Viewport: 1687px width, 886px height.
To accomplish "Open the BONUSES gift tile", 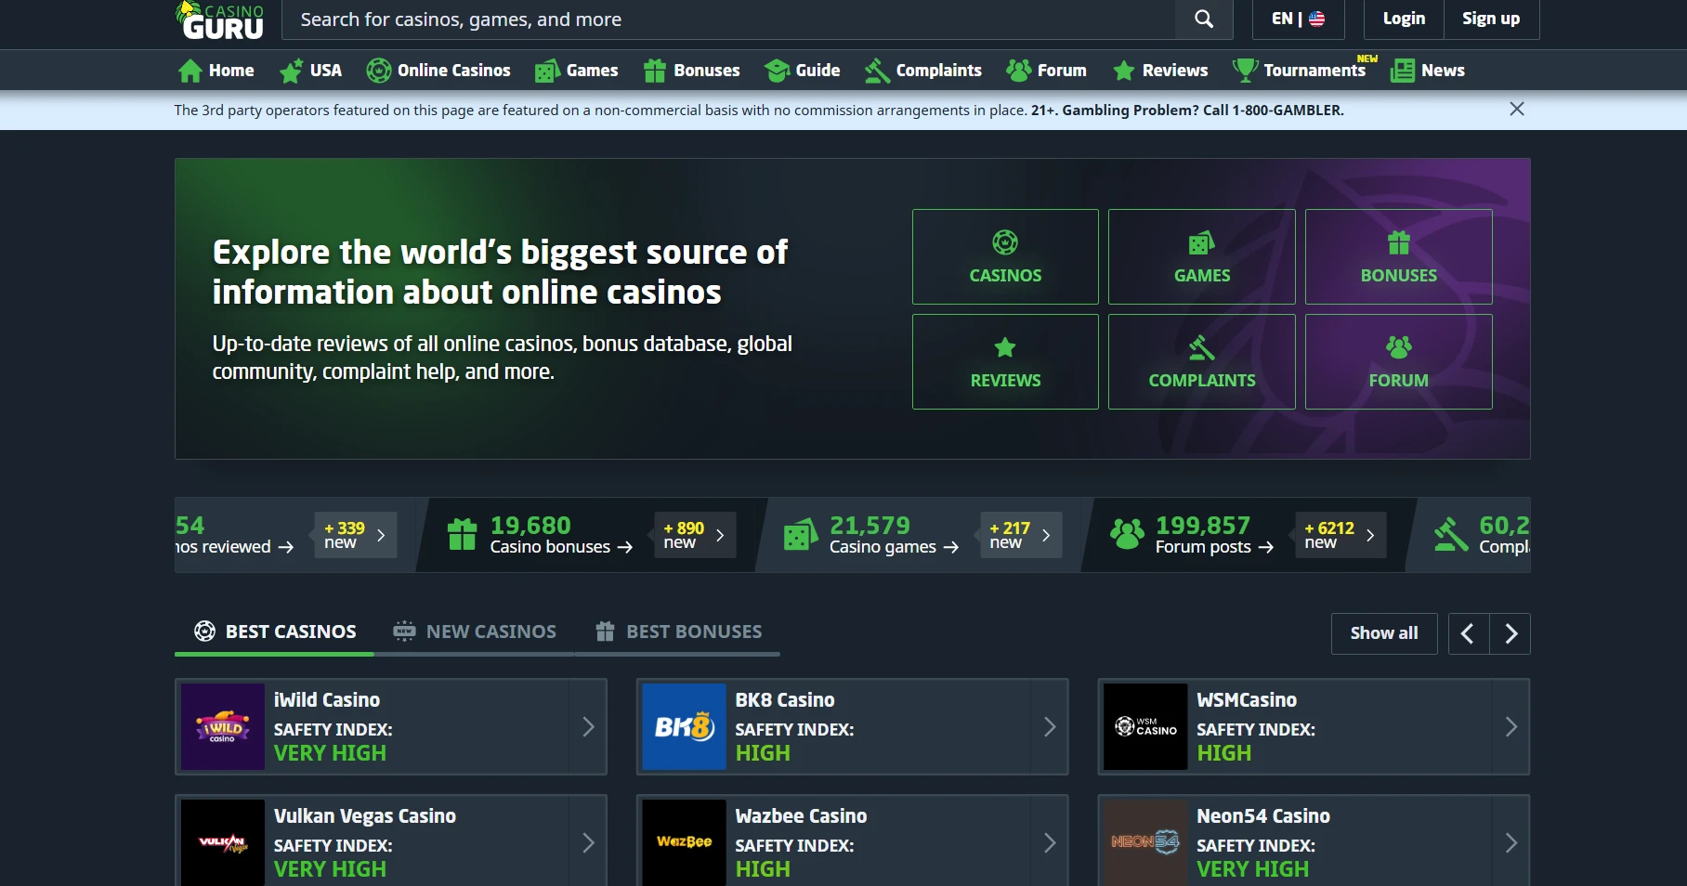I will pos(1398,257).
